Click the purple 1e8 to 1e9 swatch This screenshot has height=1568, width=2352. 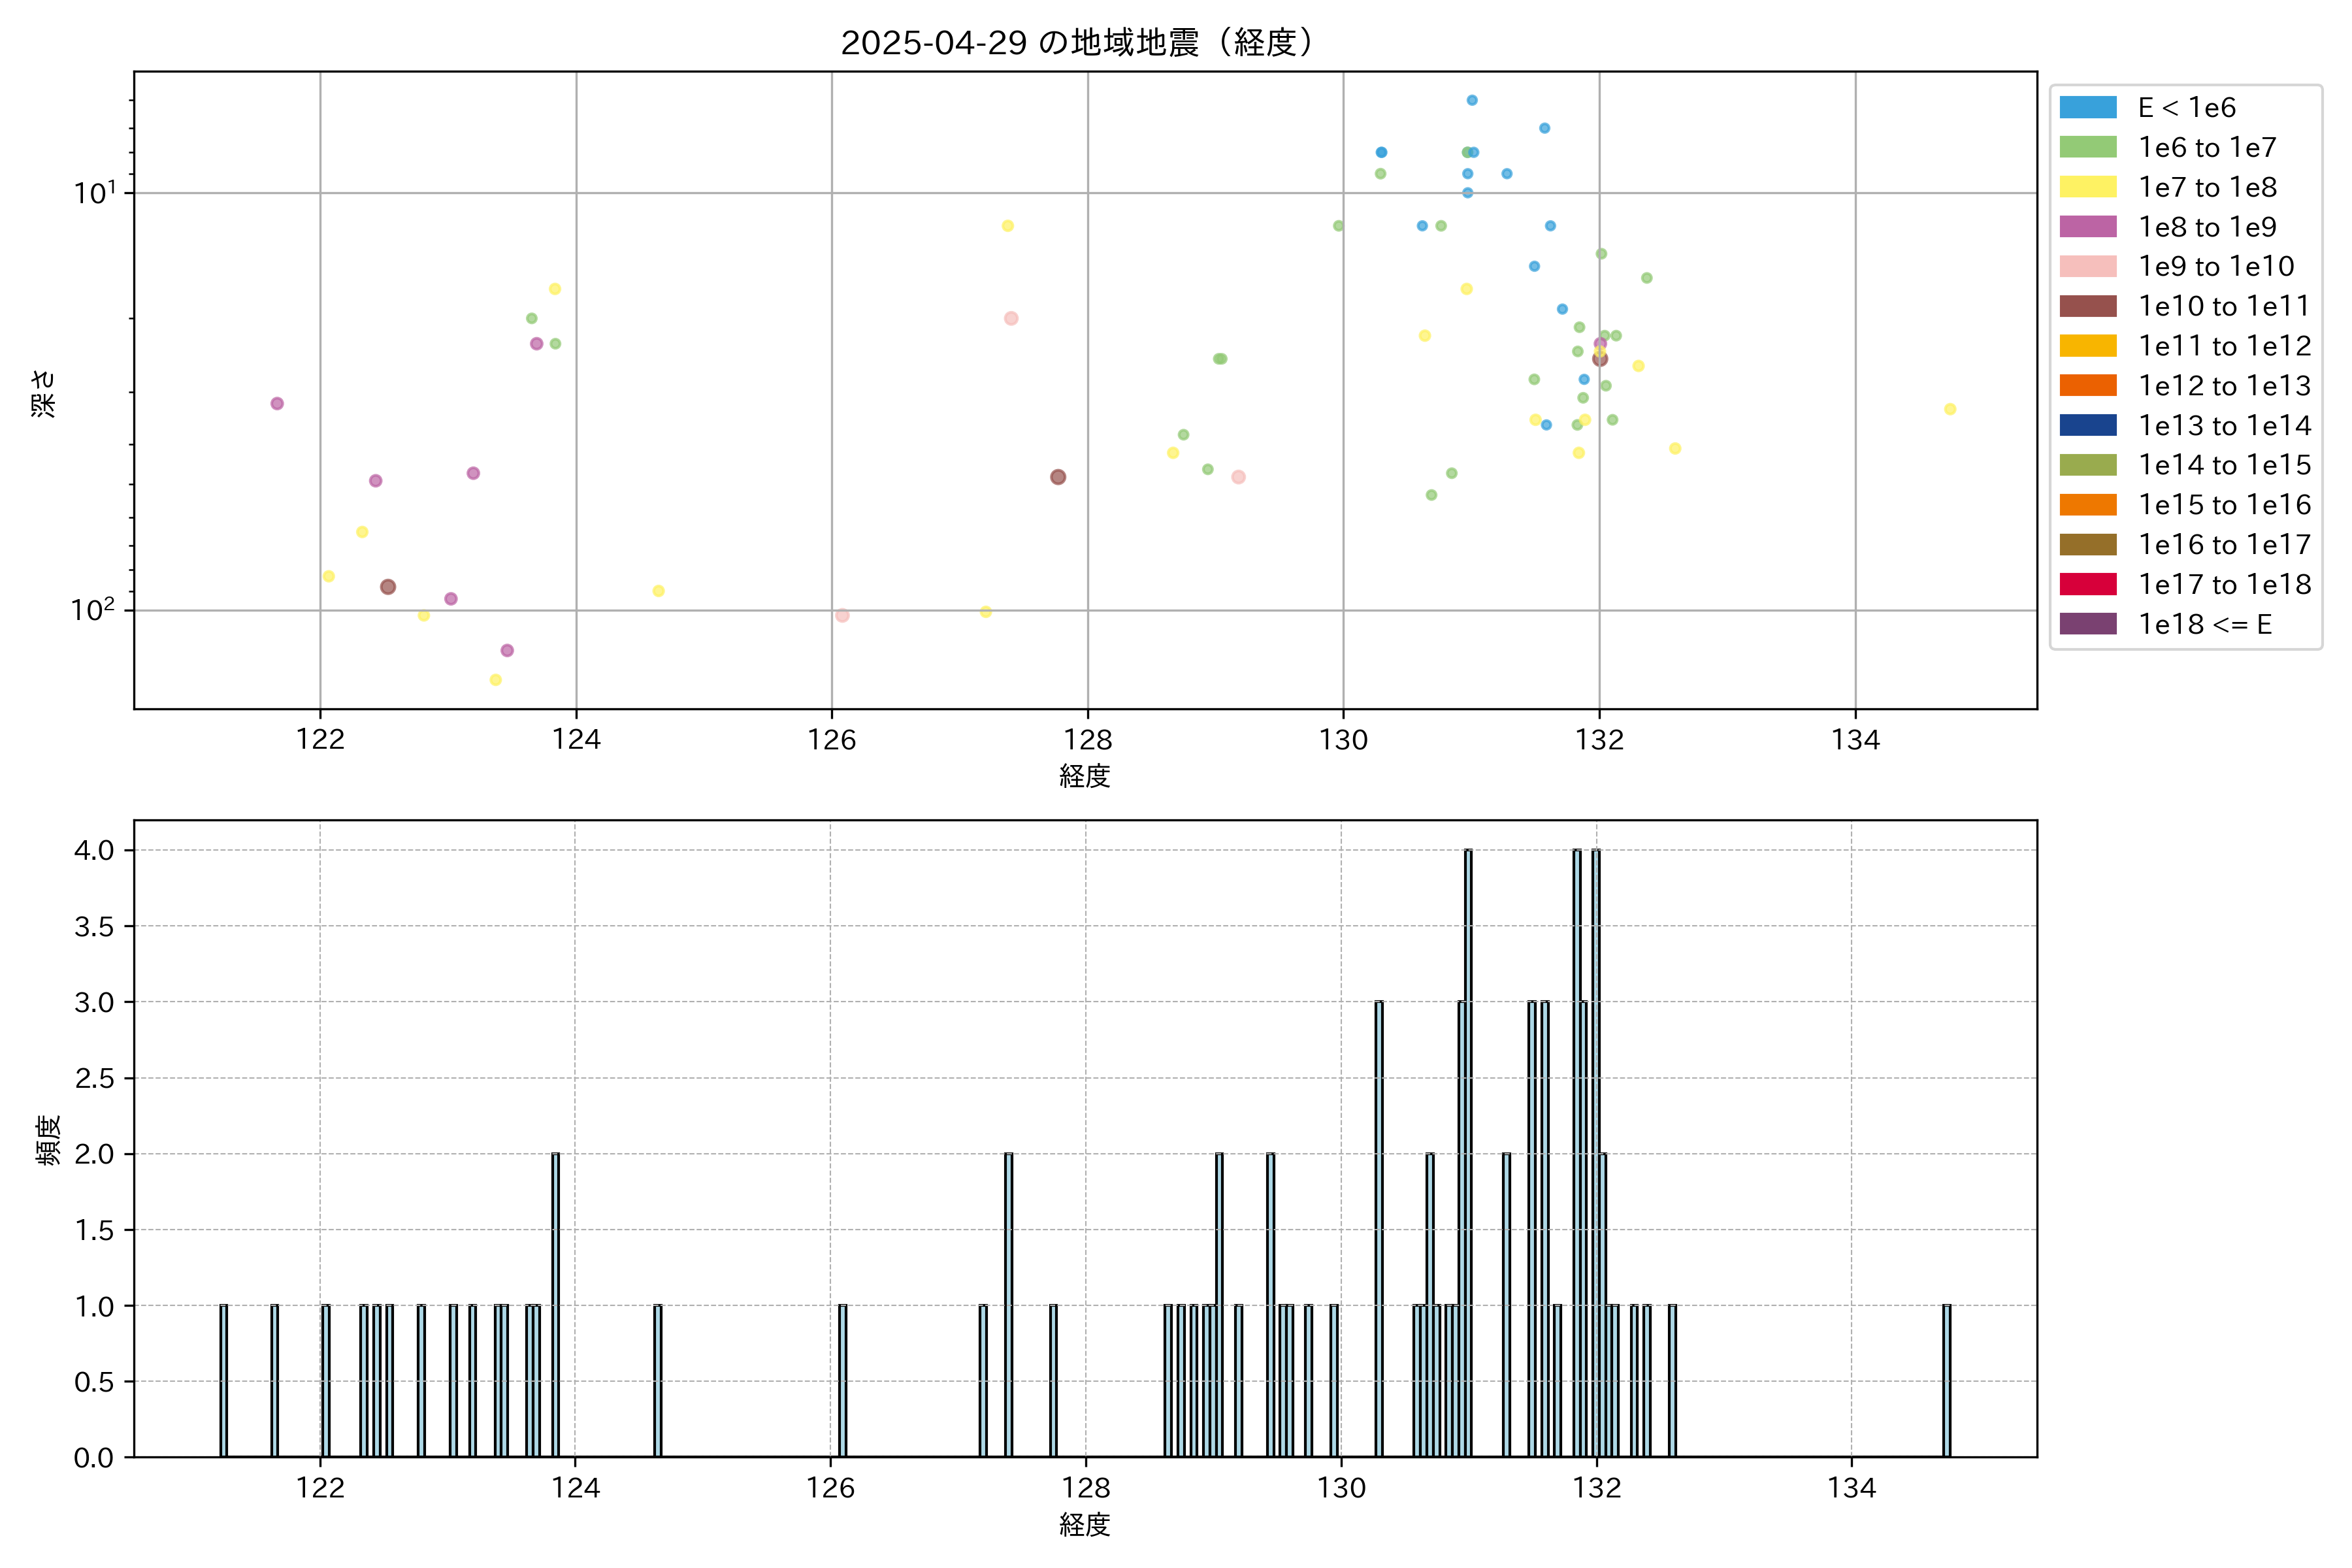pos(2088,227)
